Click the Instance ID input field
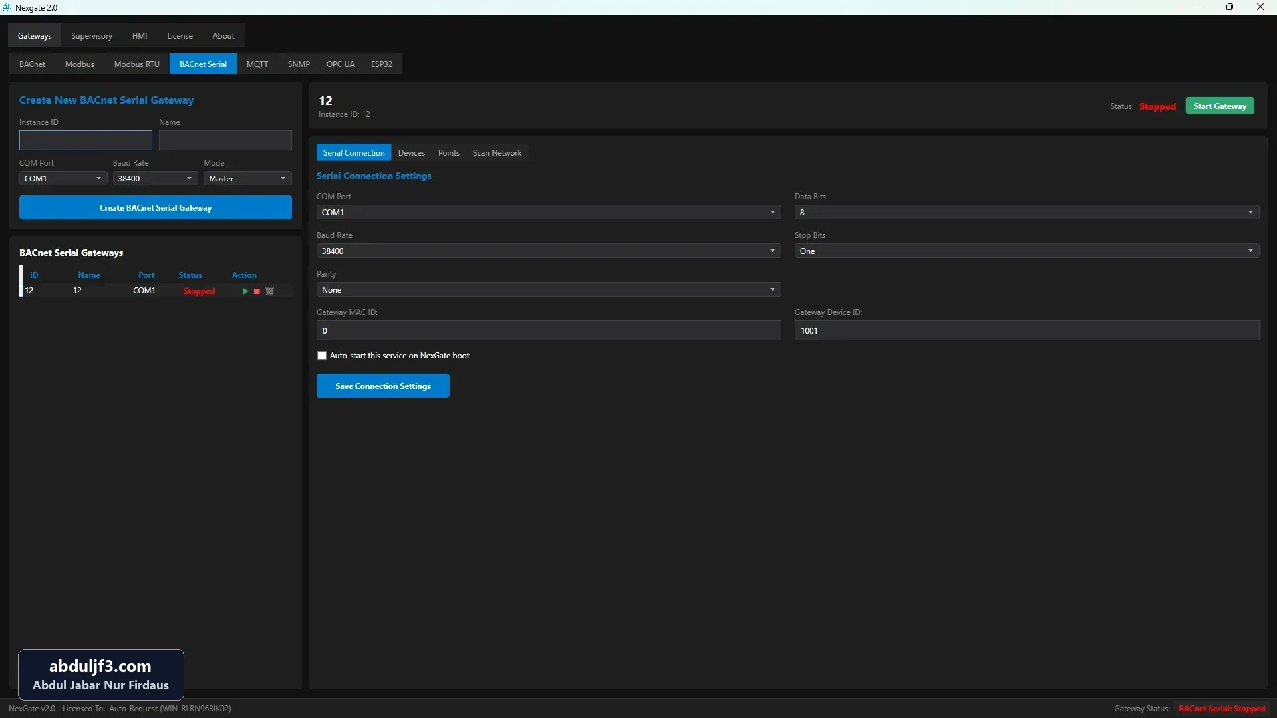Image resolution: width=1277 pixels, height=718 pixels. [86, 140]
